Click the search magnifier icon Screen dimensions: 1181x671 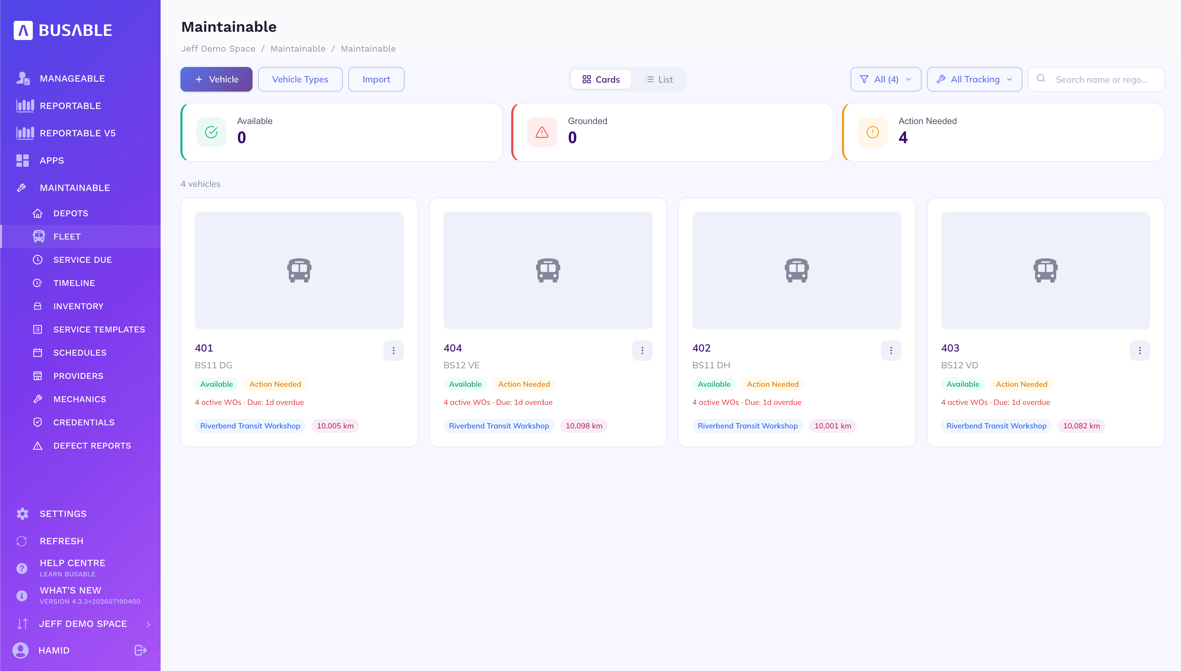[x=1041, y=78]
